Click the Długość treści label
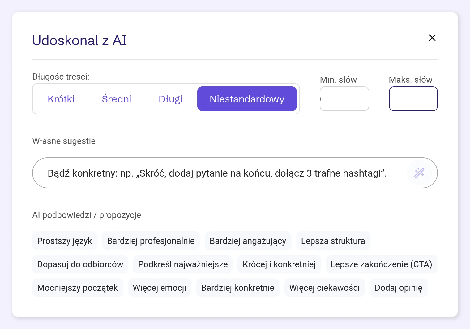The width and height of the screenshot is (470, 329). tap(61, 77)
